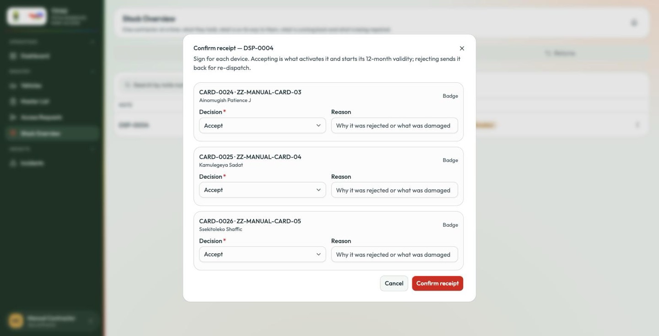Click the DSP-0004 table row
This screenshot has height=336, width=659.
tap(381, 125)
